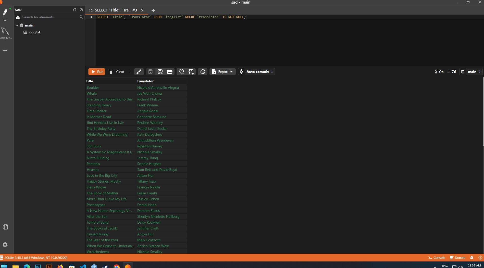Open Steam from the Windows taskbar

tap(105, 266)
